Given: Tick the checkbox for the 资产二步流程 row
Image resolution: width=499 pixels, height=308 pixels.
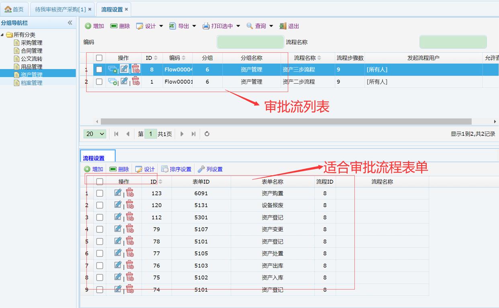Looking at the screenshot, I should [x=99, y=82].
